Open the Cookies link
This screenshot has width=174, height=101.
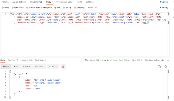click(x=164, y=2)
